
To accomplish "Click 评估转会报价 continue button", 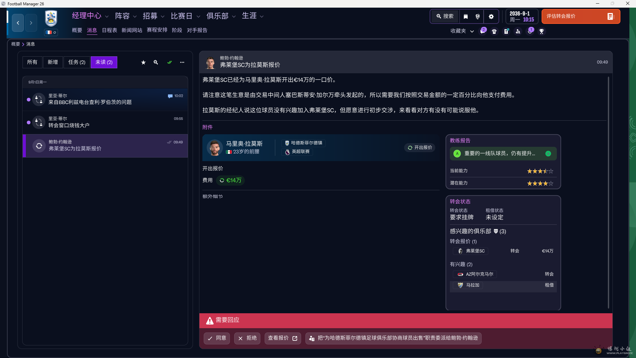I will click(581, 16).
